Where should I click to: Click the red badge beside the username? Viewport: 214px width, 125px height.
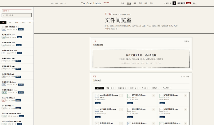pos(188,3)
